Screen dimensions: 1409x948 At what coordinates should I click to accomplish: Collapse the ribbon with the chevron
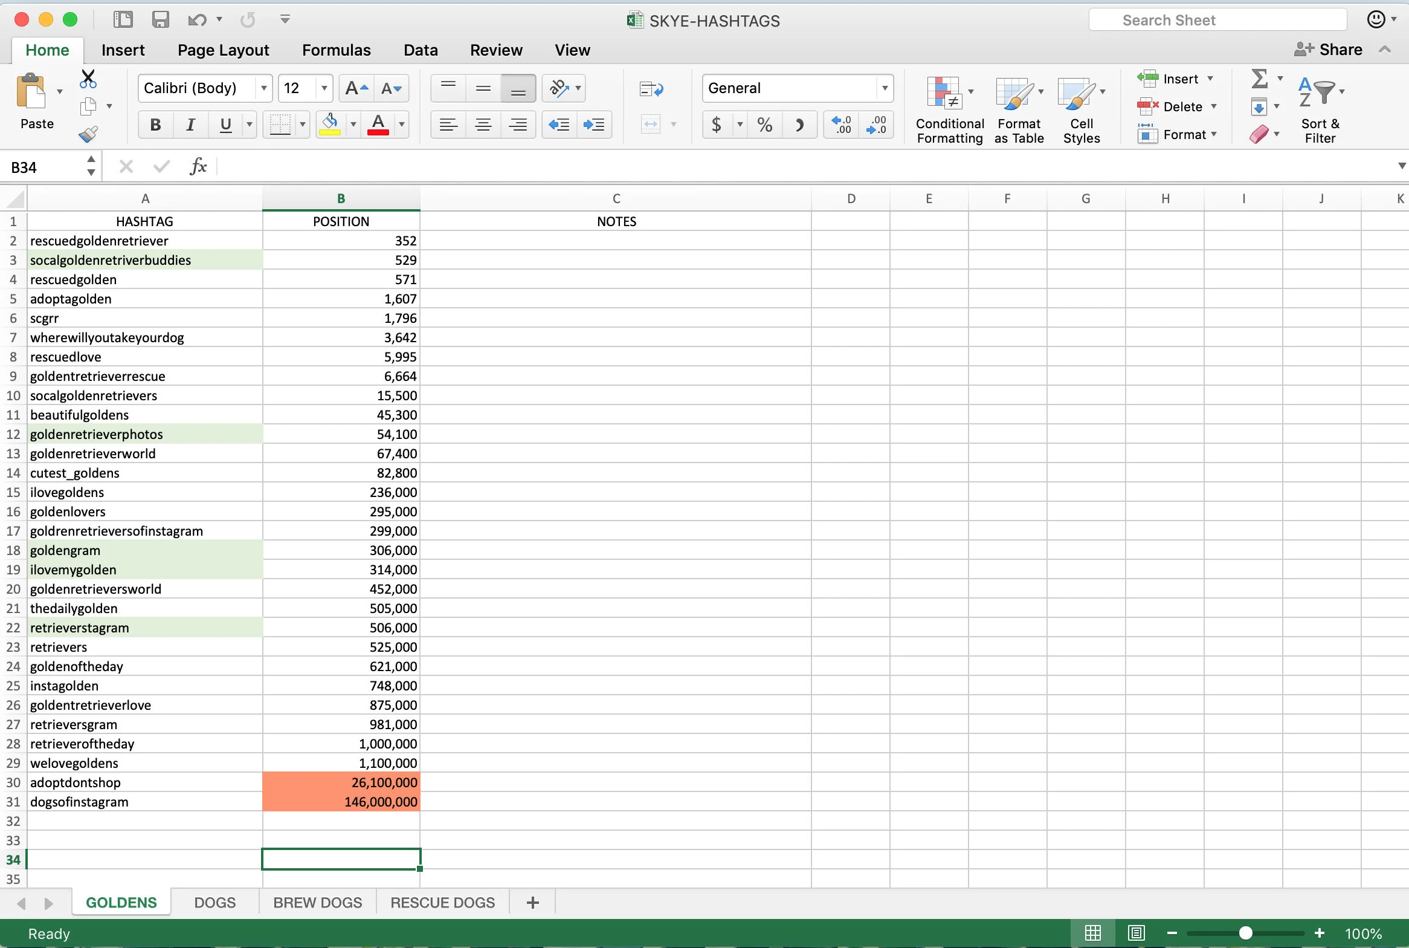tap(1385, 50)
